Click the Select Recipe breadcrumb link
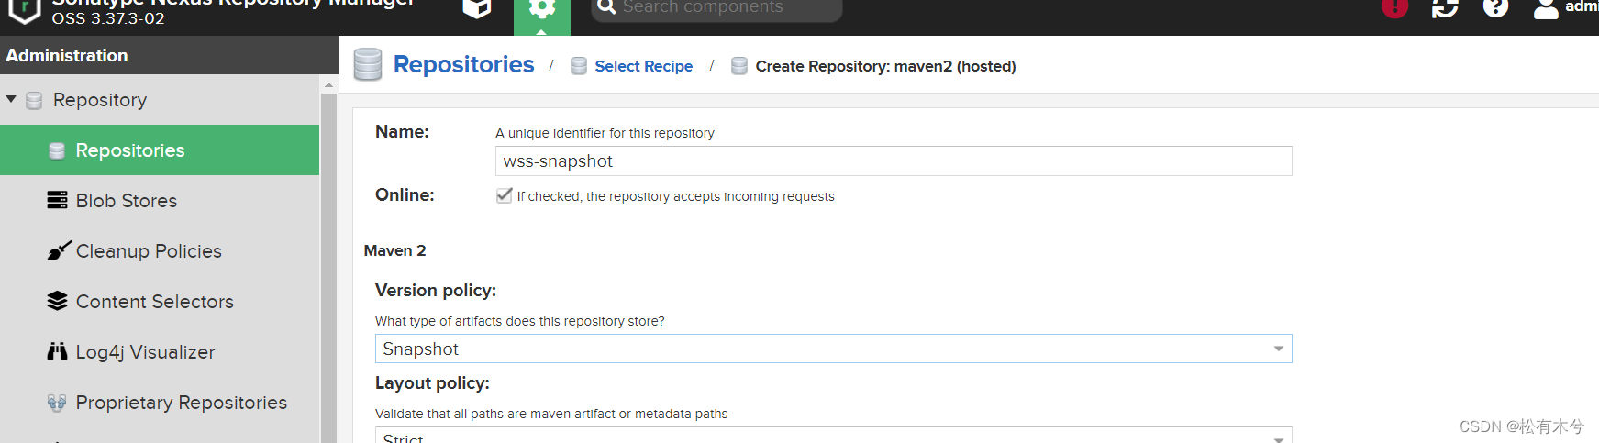The height and width of the screenshot is (443, 1599). [x=643, y=66]
